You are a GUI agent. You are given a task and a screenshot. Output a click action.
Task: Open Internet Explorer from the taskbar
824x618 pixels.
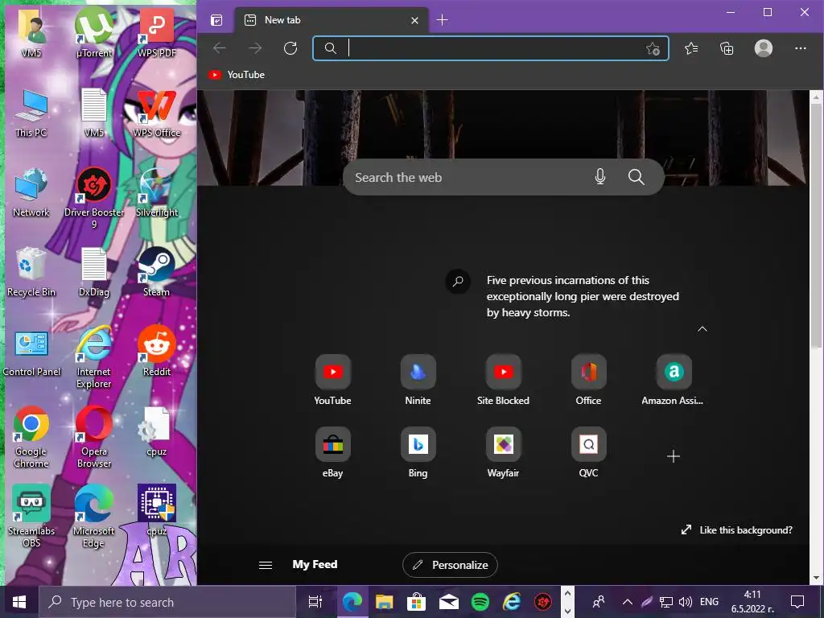tap(511, 602)
